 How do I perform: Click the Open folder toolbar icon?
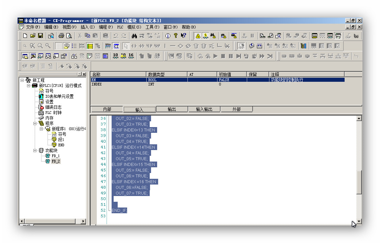tap(33, 36)
